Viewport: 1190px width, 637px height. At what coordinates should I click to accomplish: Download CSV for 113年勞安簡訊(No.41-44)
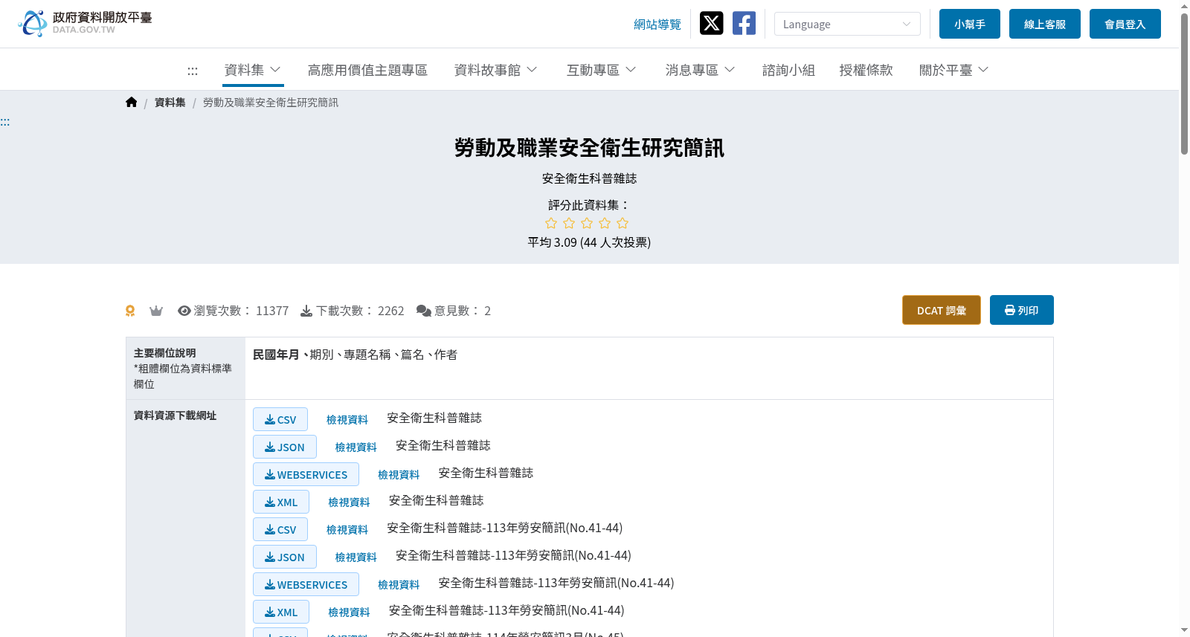tap(280, 529)
